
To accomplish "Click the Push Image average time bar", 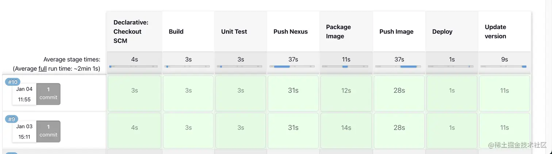I will [398, 66].
